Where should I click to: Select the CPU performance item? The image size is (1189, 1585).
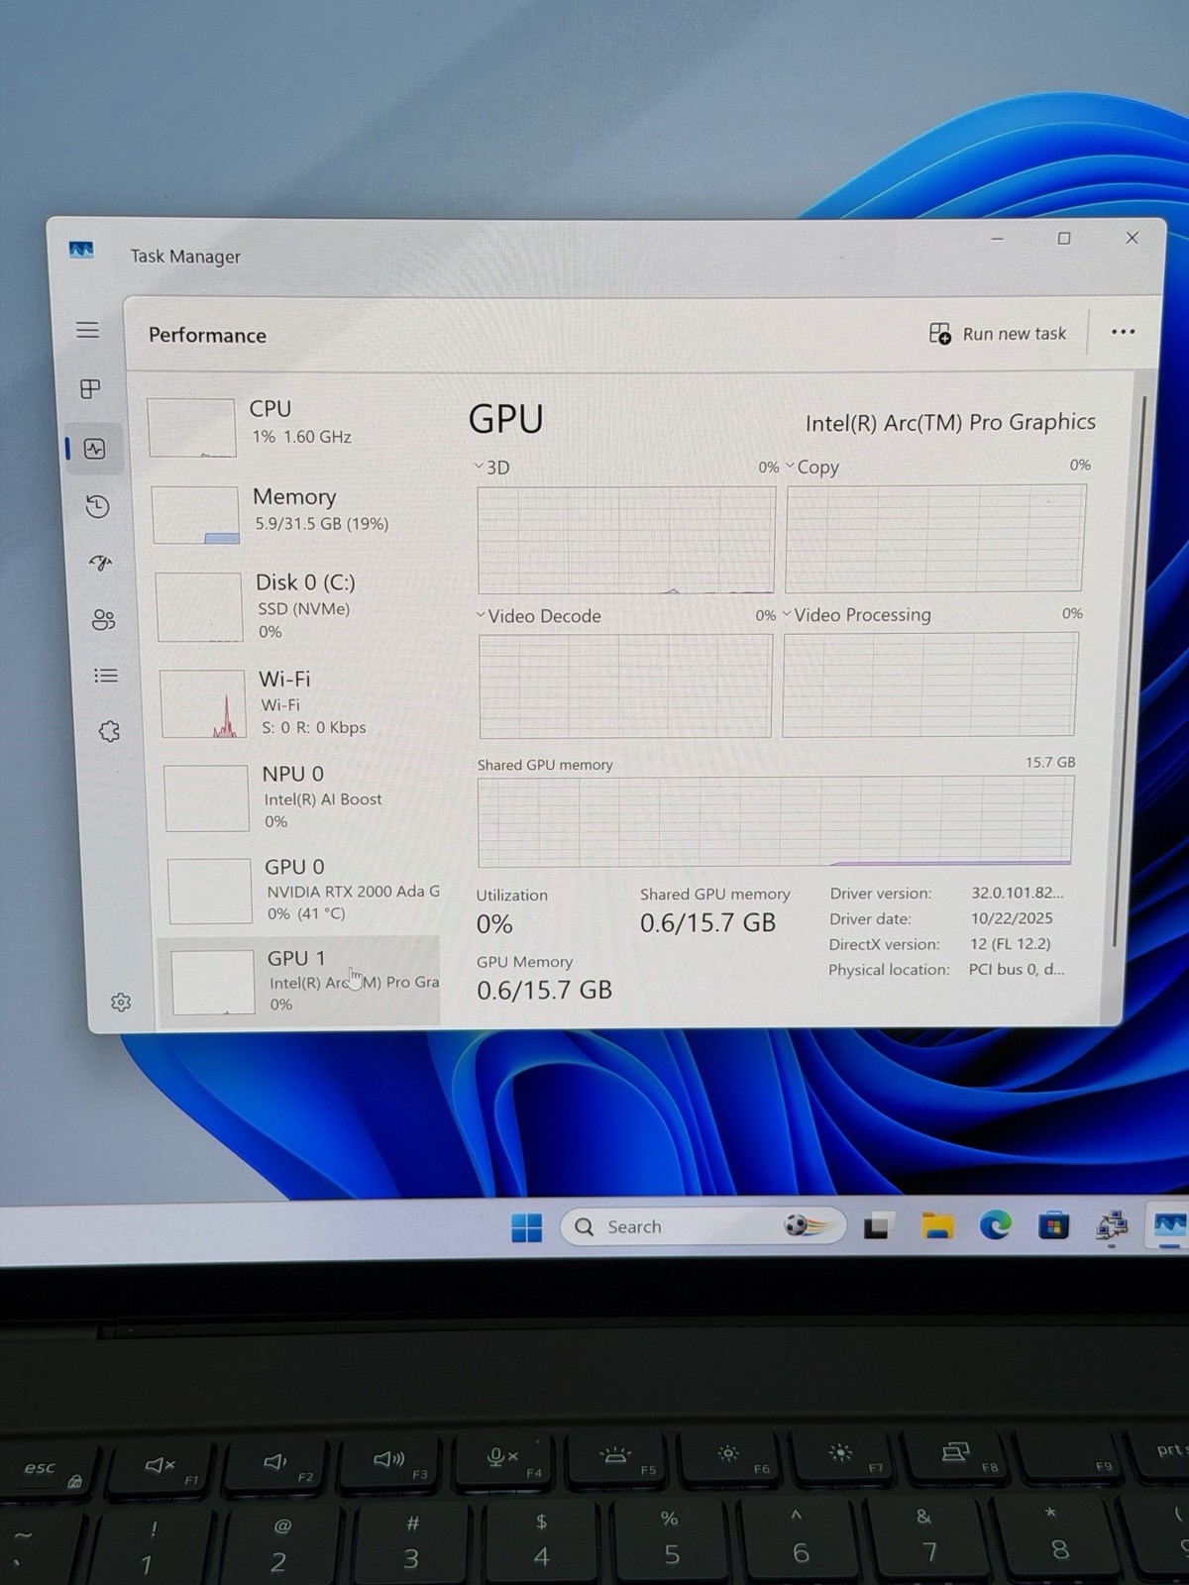[x=288, y=426]
